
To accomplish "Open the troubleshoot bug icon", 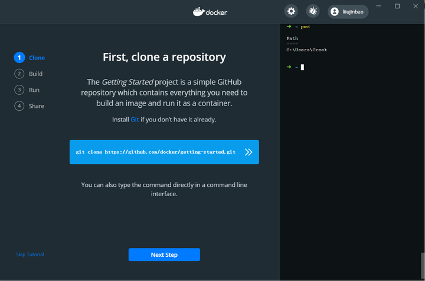I will pyautogui.click(x=313, y=11).
